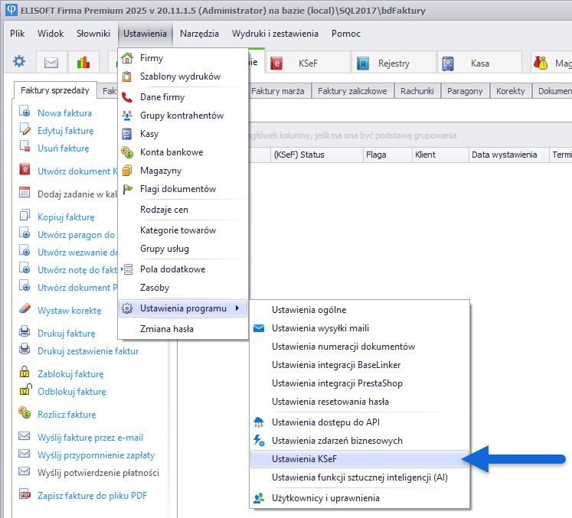This screenshot has height=518, width=572.
Task: Open Konta bankowe from the menu
Action: [x=171, y=152]
